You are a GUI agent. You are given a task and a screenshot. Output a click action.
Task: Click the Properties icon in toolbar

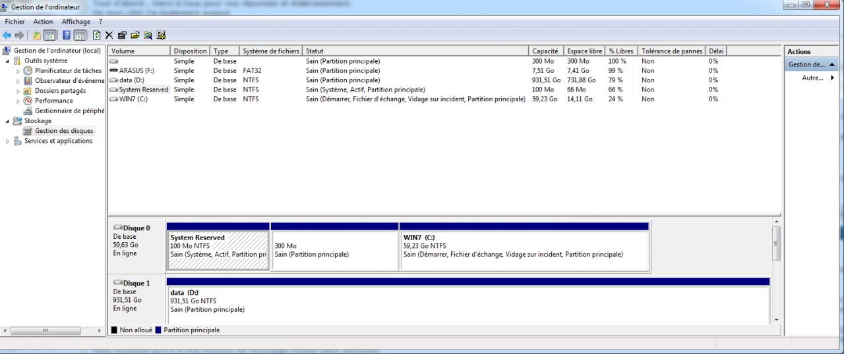tap(122, 35)
